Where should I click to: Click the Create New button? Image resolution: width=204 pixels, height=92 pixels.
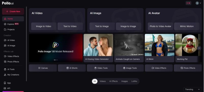coord(13,11)
